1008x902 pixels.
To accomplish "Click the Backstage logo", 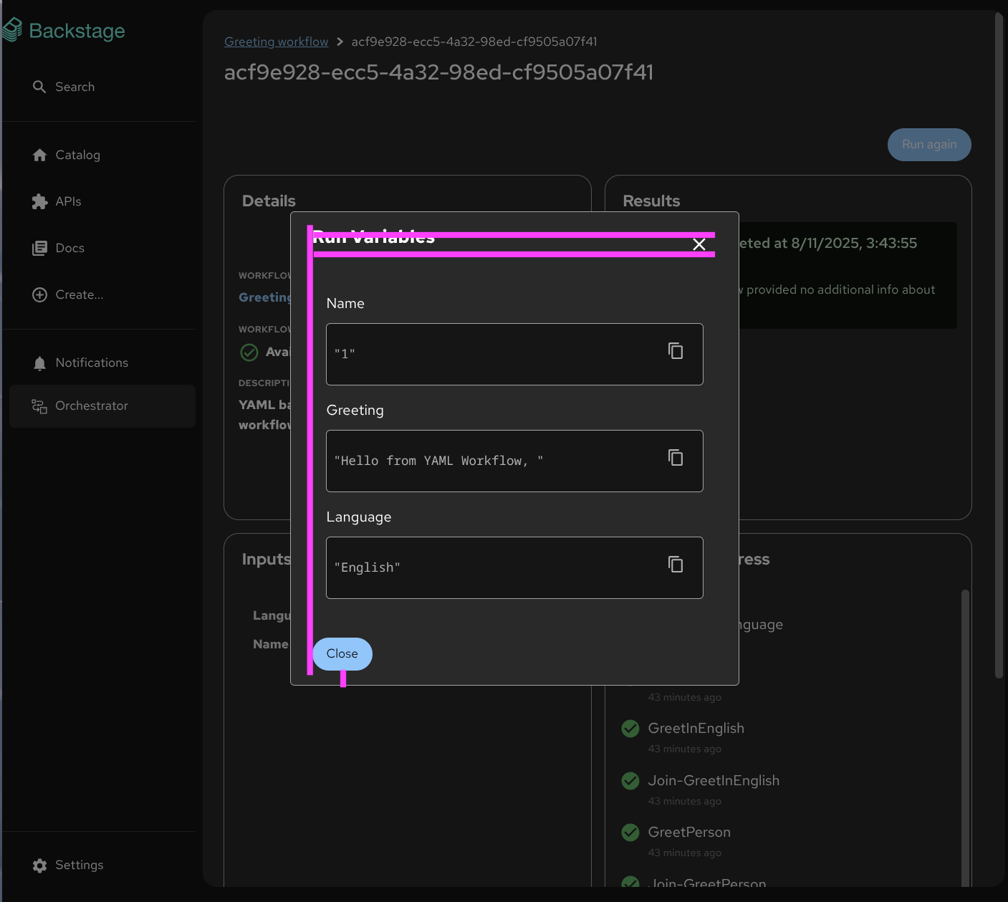I will pyautogui.click(x=65, y=31).
